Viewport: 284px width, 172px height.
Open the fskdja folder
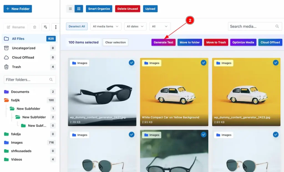tap(30, 134)
